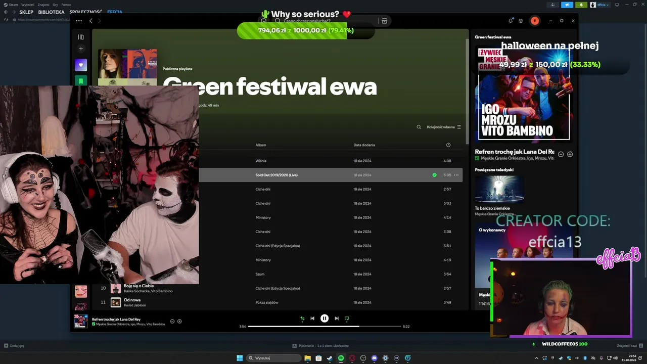The image size is (647, 364).
Task: Click the Album column header
Action: (x=261, y=145)
